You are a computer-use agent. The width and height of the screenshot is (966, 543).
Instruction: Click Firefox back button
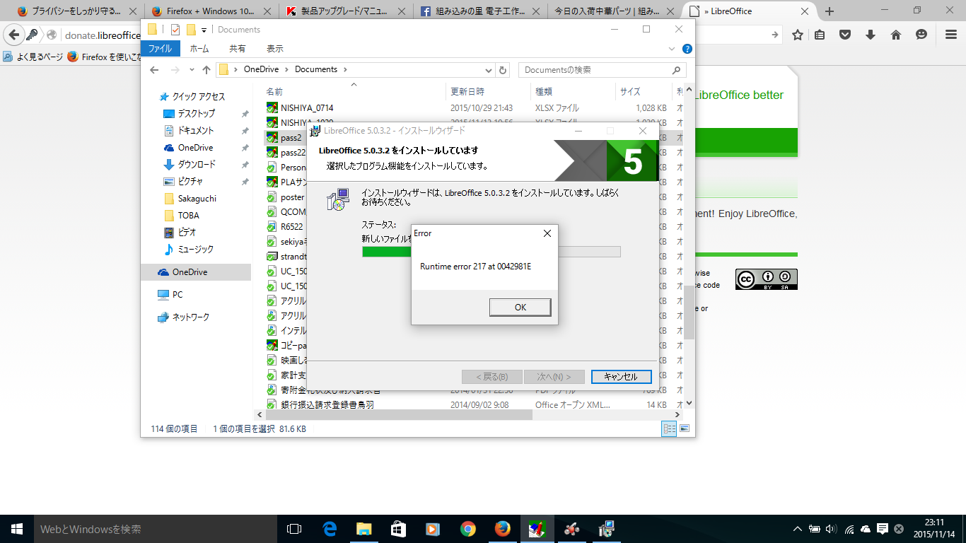click(x=14, y=35)
